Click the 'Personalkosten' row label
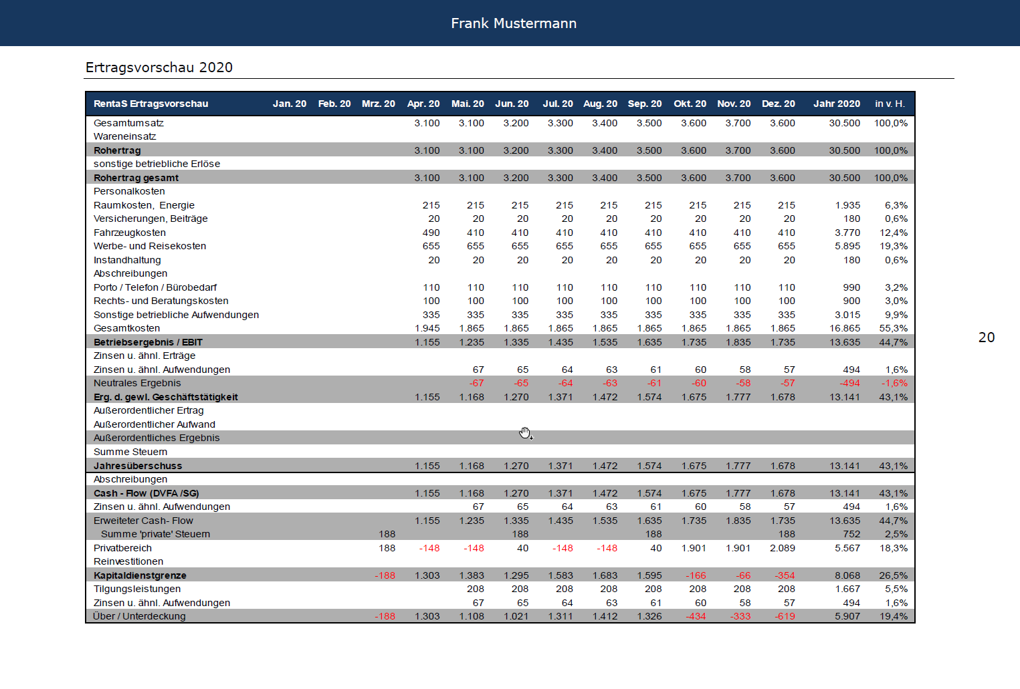Screen dimensions: 1020x689 (x=129, y=191)
